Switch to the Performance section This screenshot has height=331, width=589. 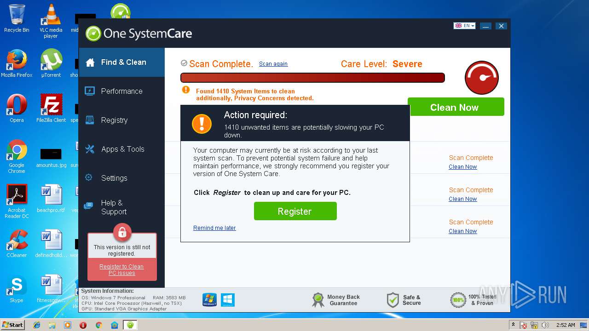click(121, 91)
